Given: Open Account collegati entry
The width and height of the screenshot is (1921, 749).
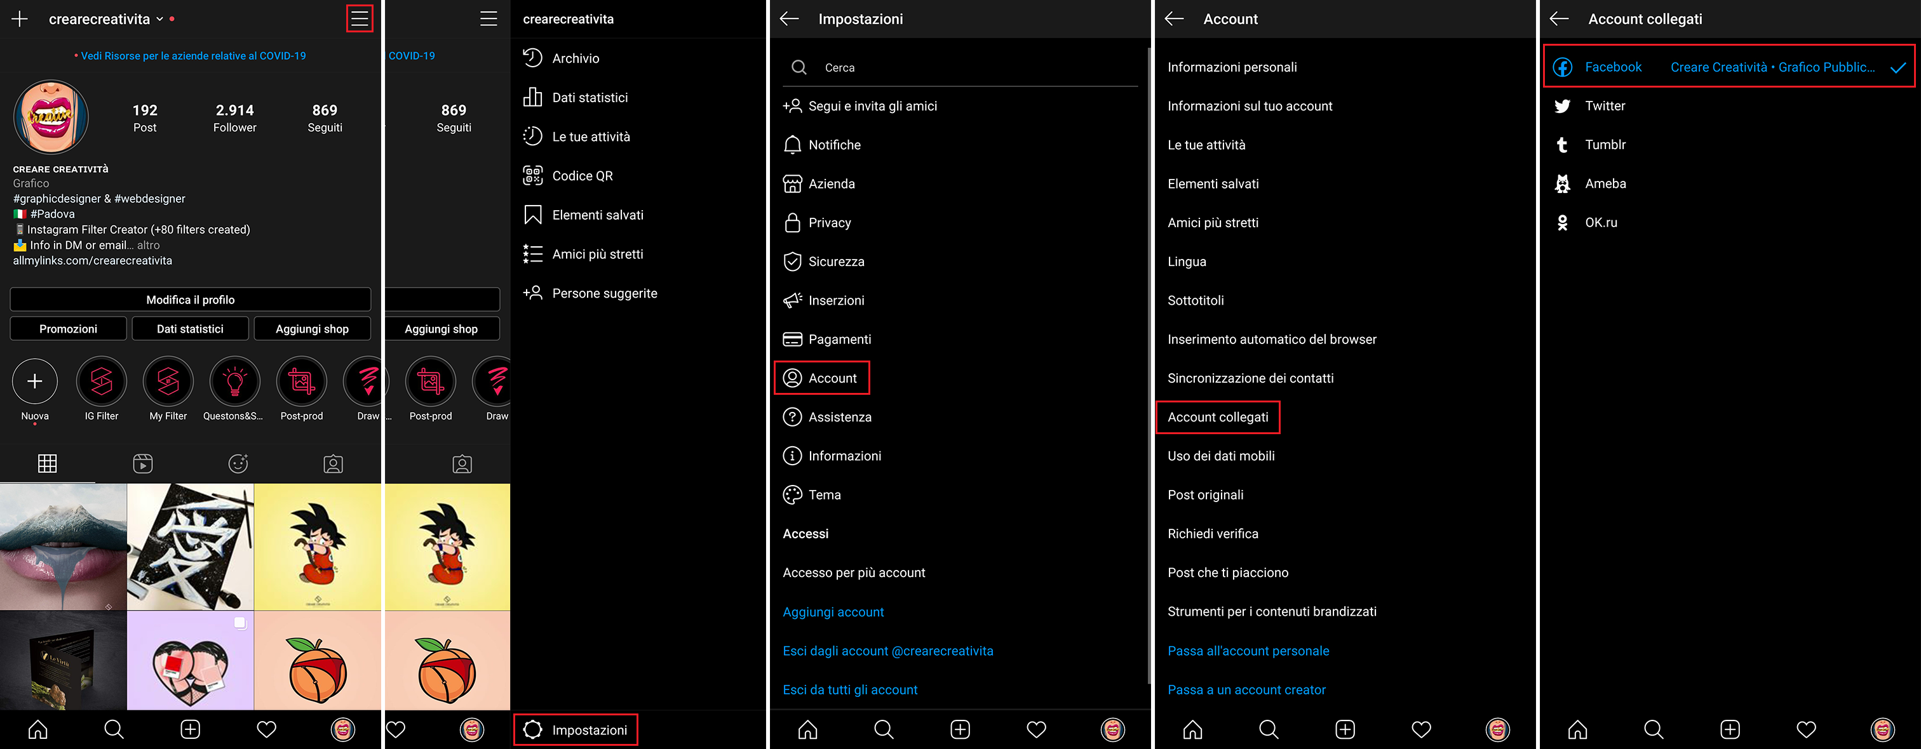Looking at the screenshot, I should tap(1218, 418).
